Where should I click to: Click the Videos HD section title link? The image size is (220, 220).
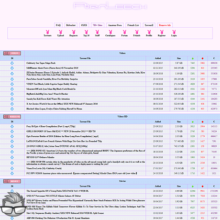[122, 116]
